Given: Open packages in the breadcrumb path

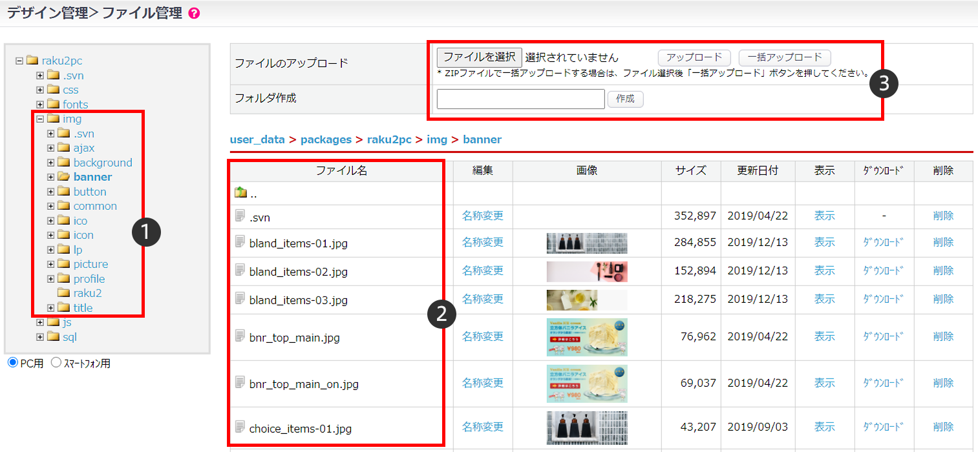Looking at the screenshot, I should pyautogui.click(x=326, y=139).
